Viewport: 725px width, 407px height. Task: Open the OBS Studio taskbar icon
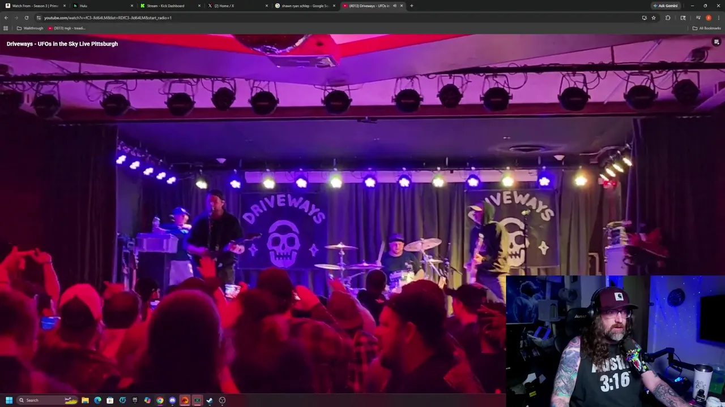coord(222,400)
